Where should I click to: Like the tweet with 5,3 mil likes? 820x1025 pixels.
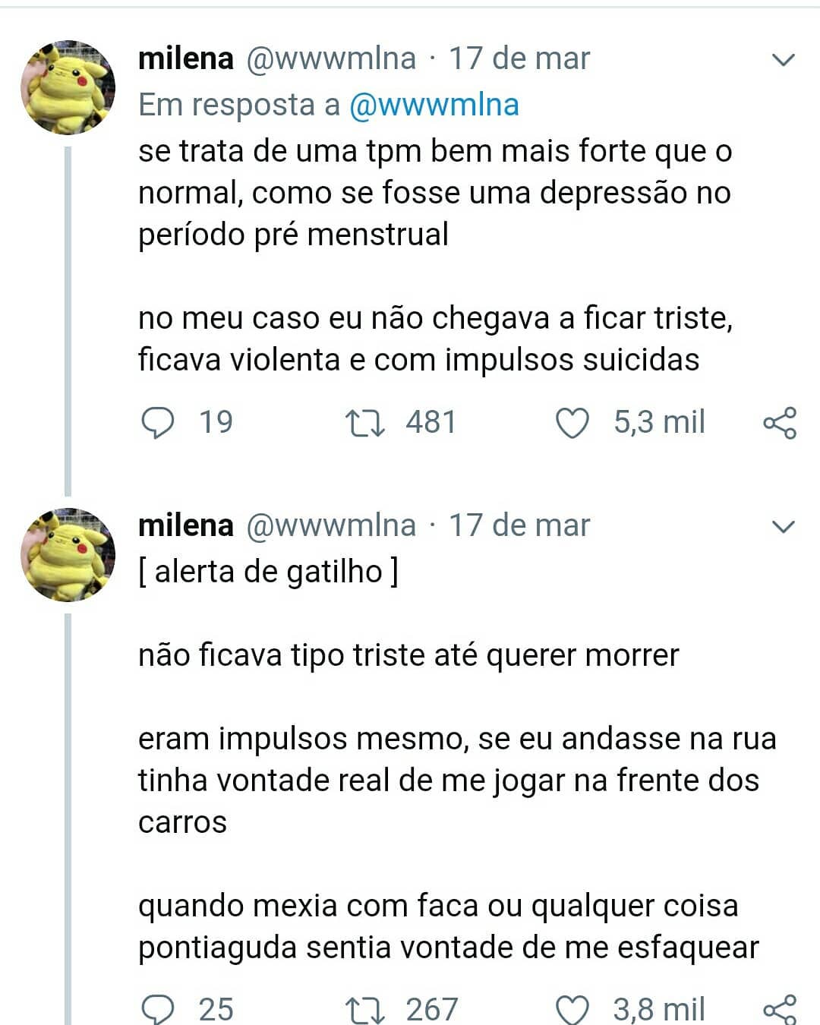click(572, 423)
